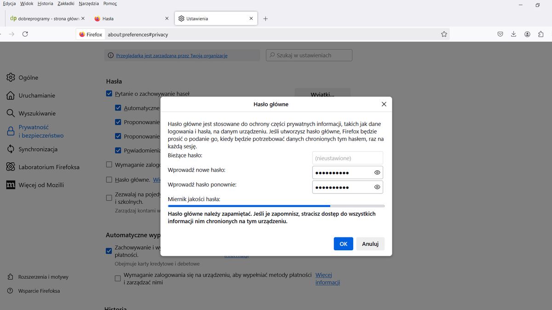Select the Prywatność i bezpieczeństwo lock icon
The width and height of the screenshot is (552, 310).
click(x=10, y=130)
